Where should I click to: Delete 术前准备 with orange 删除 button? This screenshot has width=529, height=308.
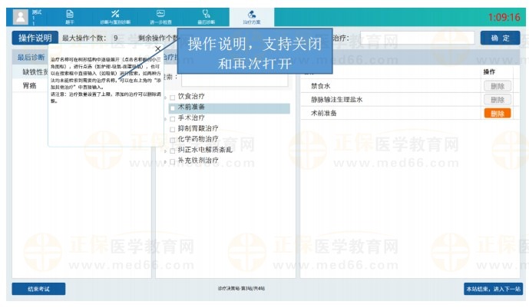497,113
